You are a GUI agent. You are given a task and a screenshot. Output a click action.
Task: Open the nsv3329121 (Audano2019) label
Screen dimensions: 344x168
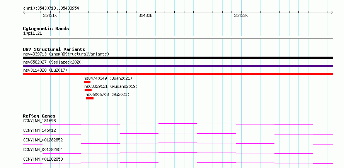111,86
